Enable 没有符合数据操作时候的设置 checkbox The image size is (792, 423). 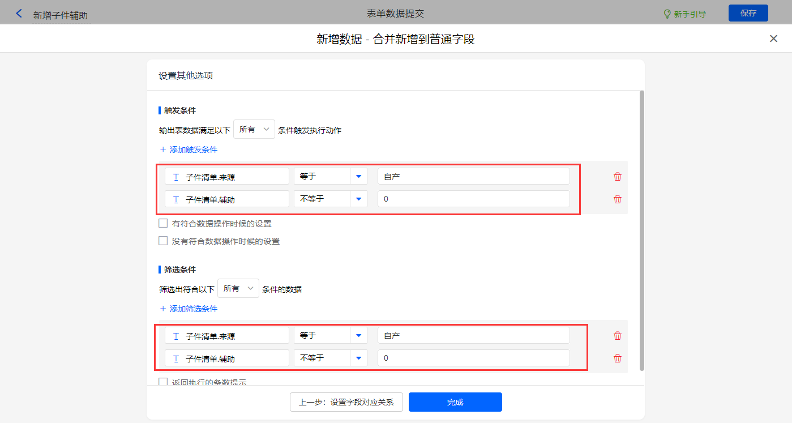(163, 241)
